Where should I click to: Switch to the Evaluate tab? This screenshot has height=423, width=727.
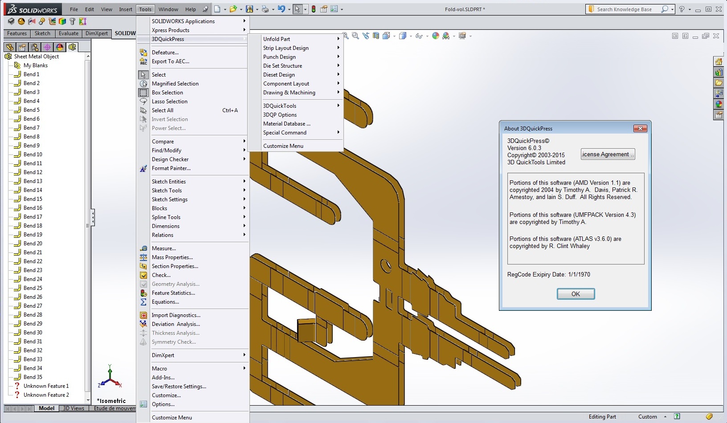click(x=69, y=33)
